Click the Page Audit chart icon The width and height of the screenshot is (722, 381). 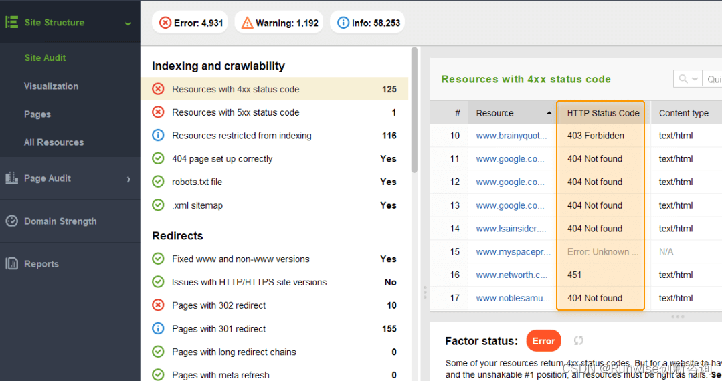pos(11,178)
